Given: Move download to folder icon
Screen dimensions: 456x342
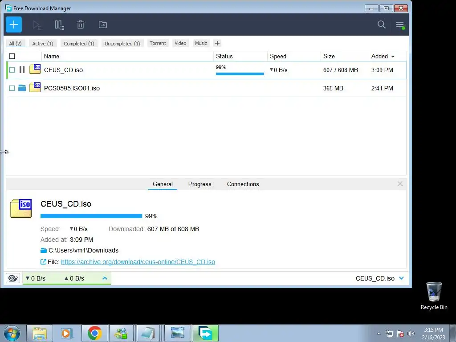Looking at the screenshot, I should (x=103, y=25).
